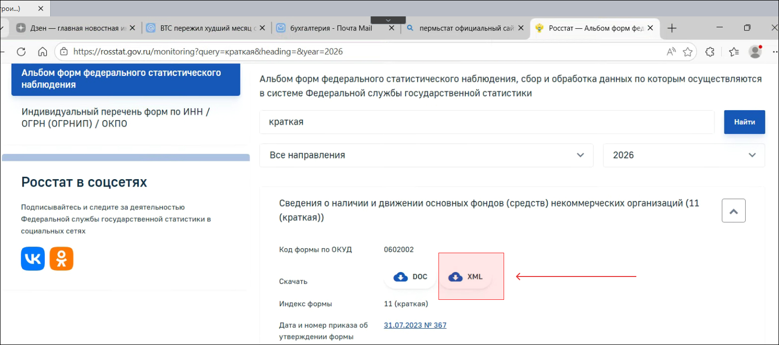Viewport: 779px width, 345px height.
Task: Collapse the form 11 (краткая) card
Action: [x=733, y=211]
